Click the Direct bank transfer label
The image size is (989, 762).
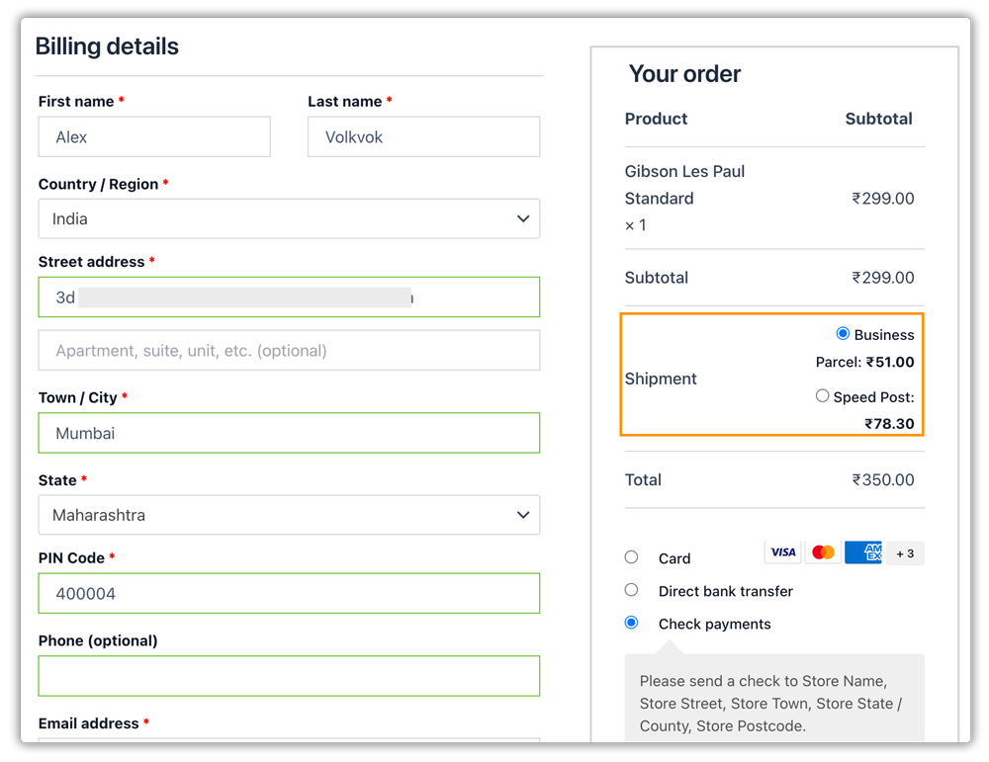coord(725,591)
